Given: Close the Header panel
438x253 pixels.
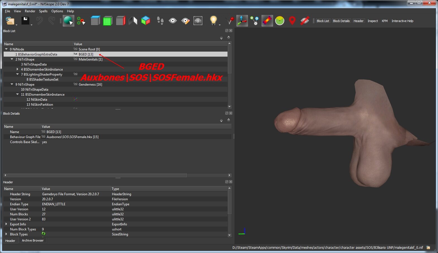Looking at the screenshot, I should click(231, 182).
